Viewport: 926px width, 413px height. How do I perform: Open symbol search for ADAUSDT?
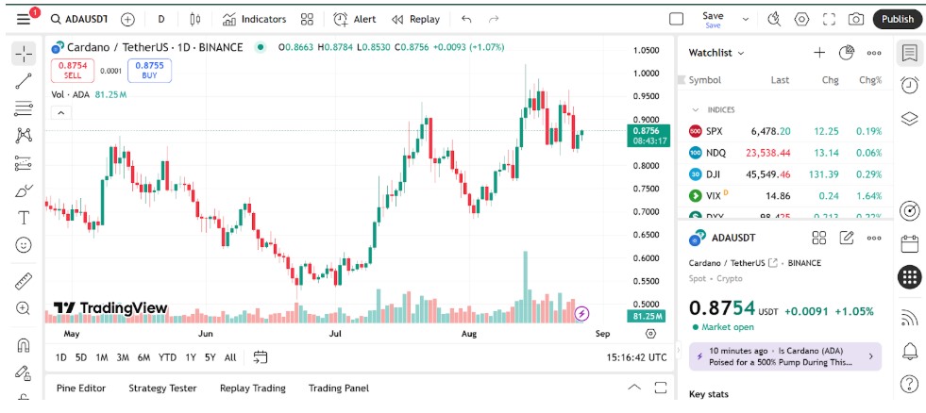79,19
